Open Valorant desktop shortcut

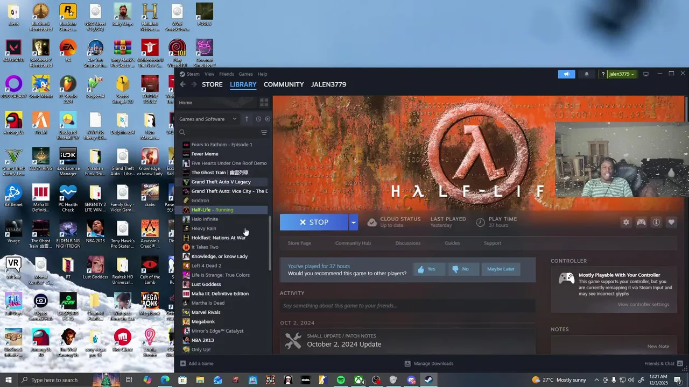(x=13, y=51)
